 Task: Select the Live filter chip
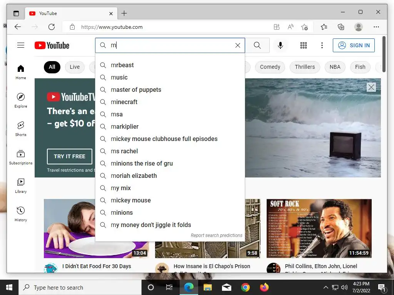coord(75,67)
